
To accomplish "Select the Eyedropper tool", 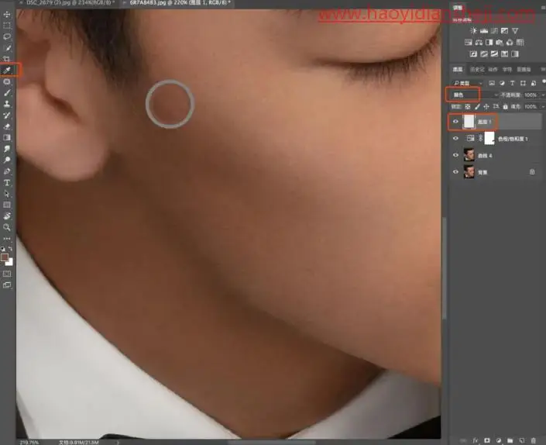I will [x=7, y=71].
